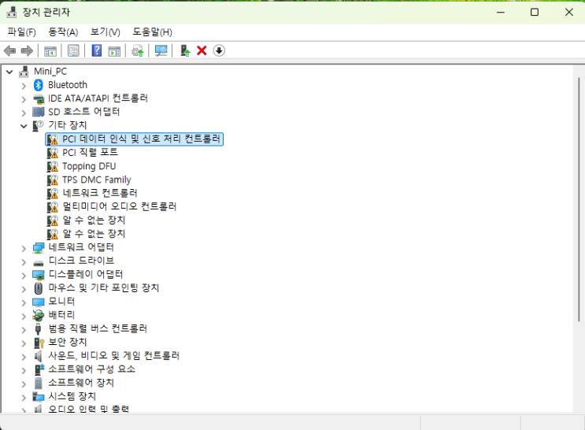This screenshot has height=430, width=585.
Task: Click Scan for hardware changes monitor icon
Action: coord(161,50)
